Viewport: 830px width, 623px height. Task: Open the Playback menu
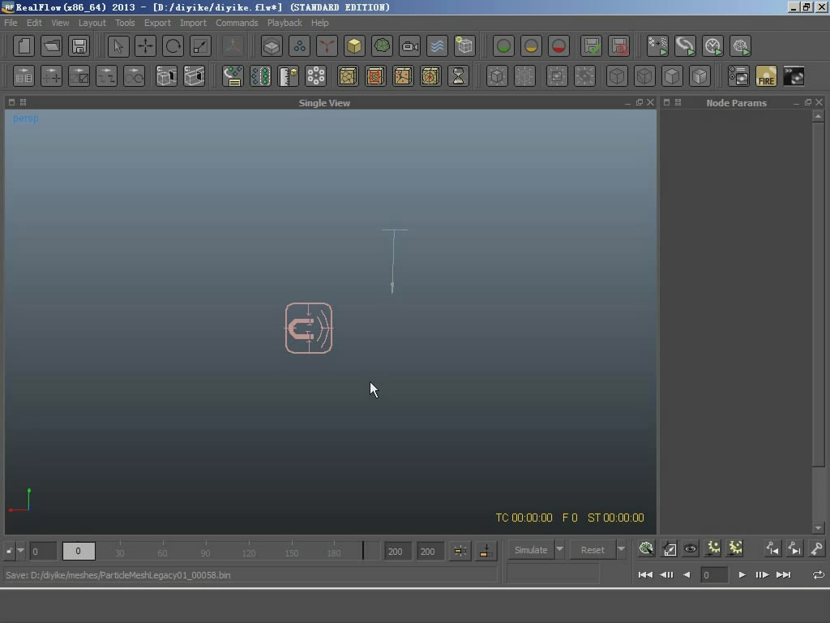coord(285,23)
